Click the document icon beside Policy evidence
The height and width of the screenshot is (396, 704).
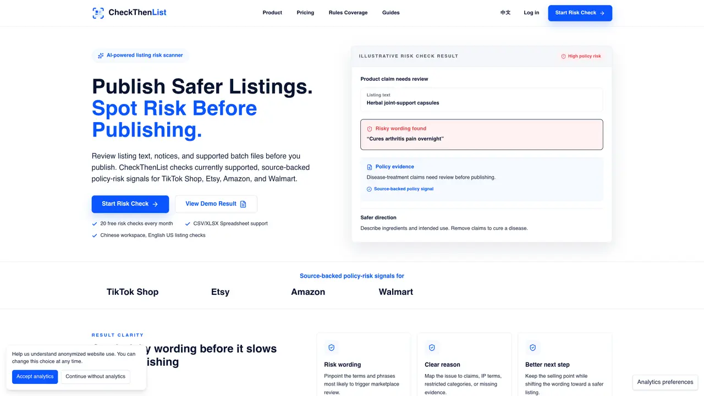point(370,167)
